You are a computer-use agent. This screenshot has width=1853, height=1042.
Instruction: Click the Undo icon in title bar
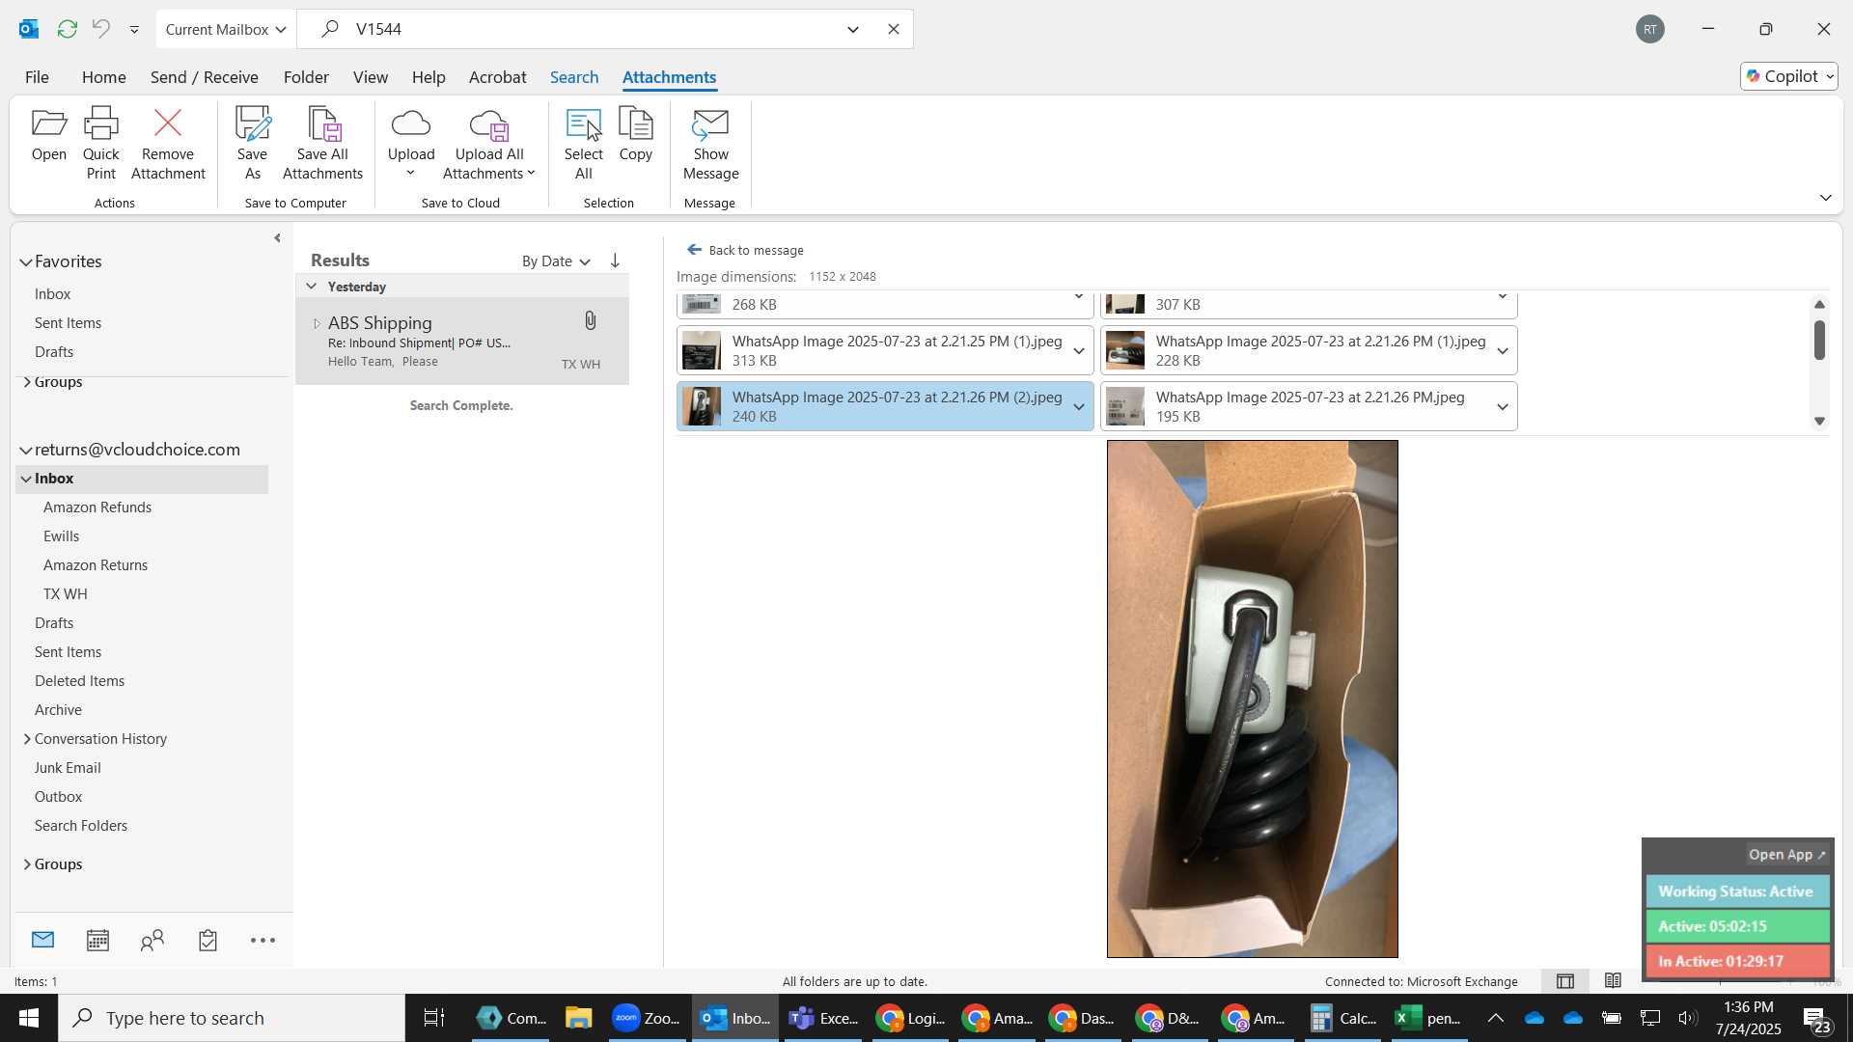pyautogui.click(x=101, y=29)
